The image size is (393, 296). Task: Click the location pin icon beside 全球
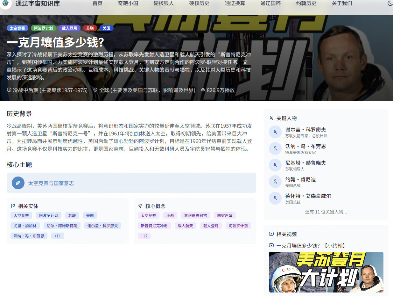[95, 90]
